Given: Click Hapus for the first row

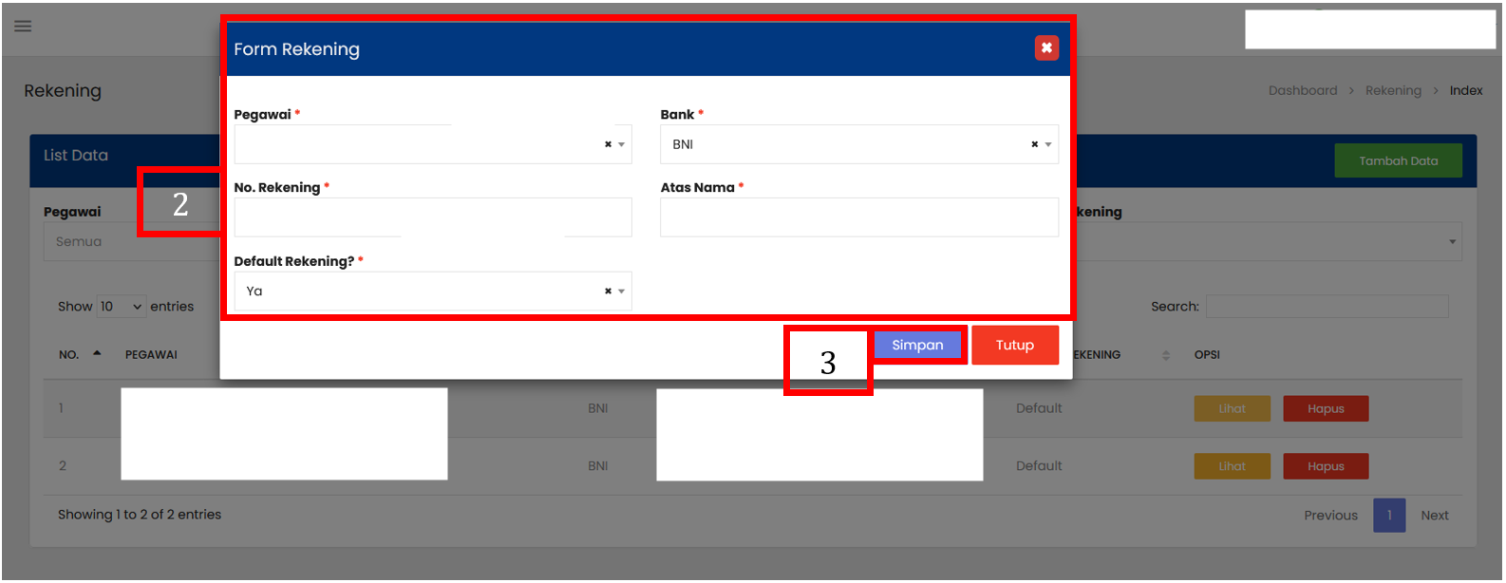Looking at the screenshot, I should pyautogui.click(x=1325, y=409).
